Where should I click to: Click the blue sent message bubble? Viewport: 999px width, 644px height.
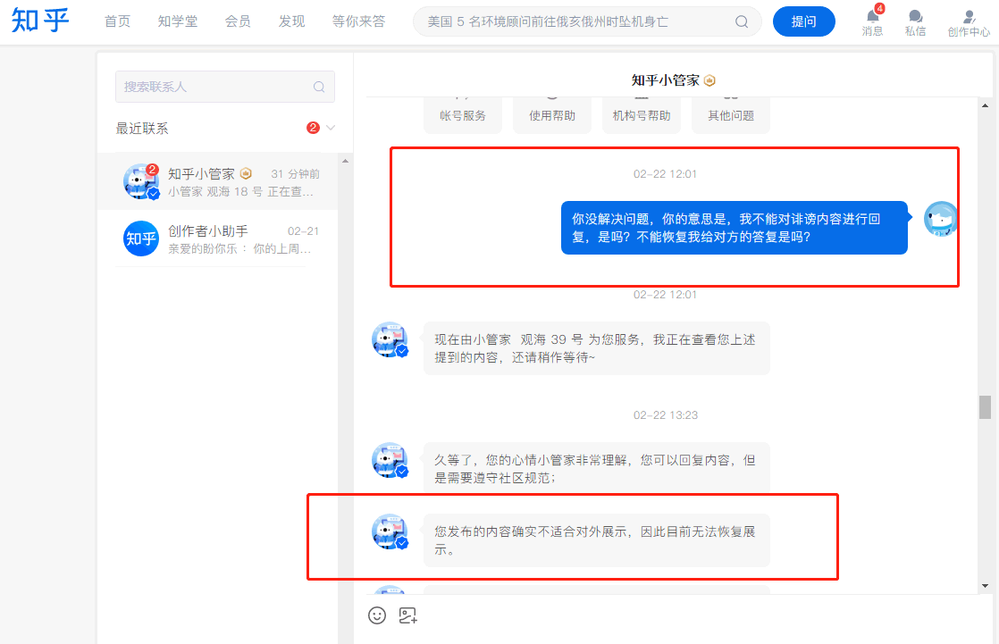coord(734,228)
